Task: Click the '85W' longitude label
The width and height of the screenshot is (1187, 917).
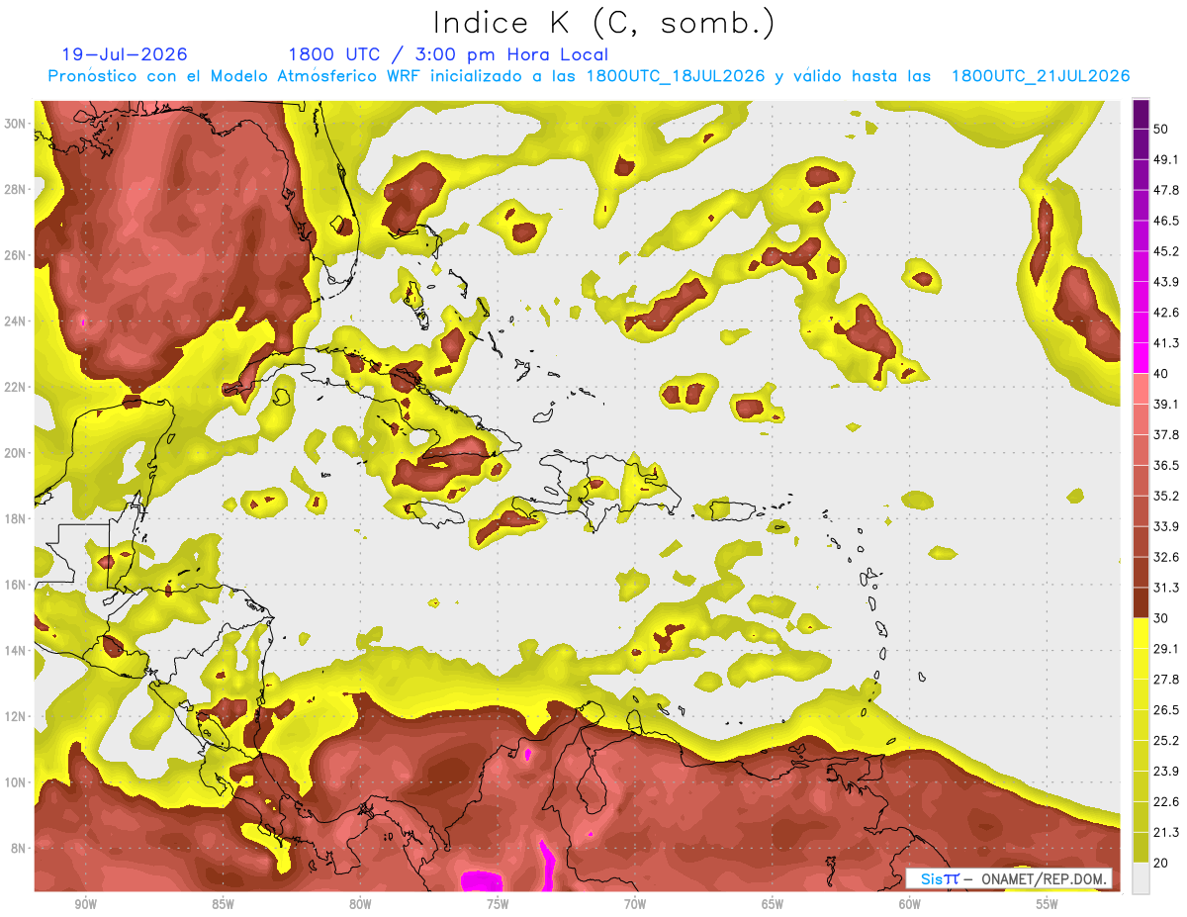Action: pyautogui.click(x=223, y=904)
